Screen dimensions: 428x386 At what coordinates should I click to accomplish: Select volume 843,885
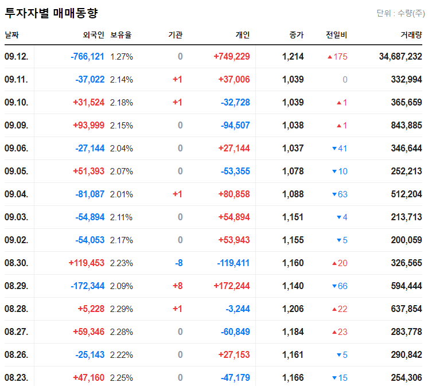tap(406, 125)
